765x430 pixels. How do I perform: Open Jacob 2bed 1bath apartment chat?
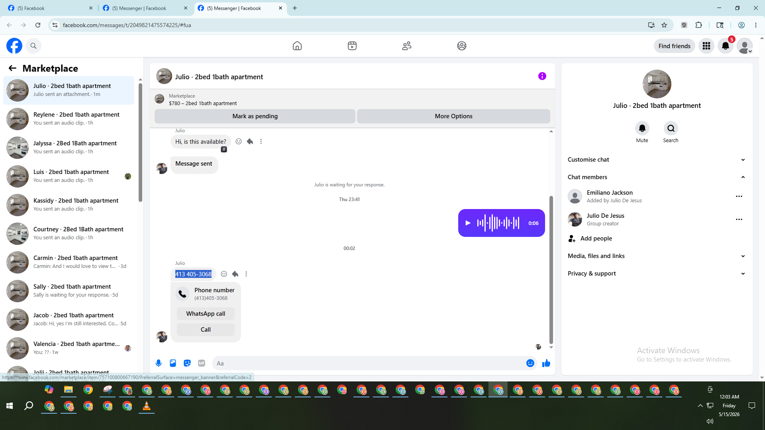click(x=69, y=320)
